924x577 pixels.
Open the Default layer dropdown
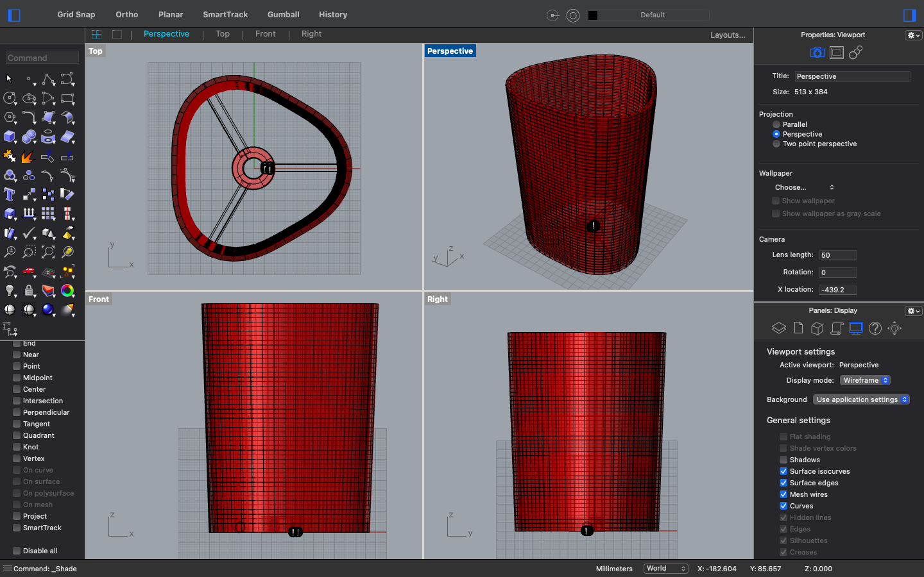[x=653, y=15]
